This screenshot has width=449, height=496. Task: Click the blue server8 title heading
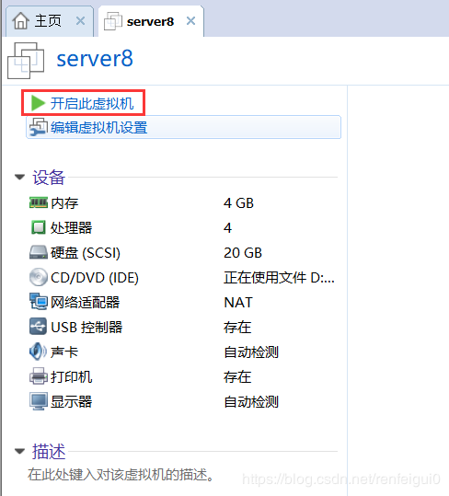pyautogui.click(x=95, y=59)
